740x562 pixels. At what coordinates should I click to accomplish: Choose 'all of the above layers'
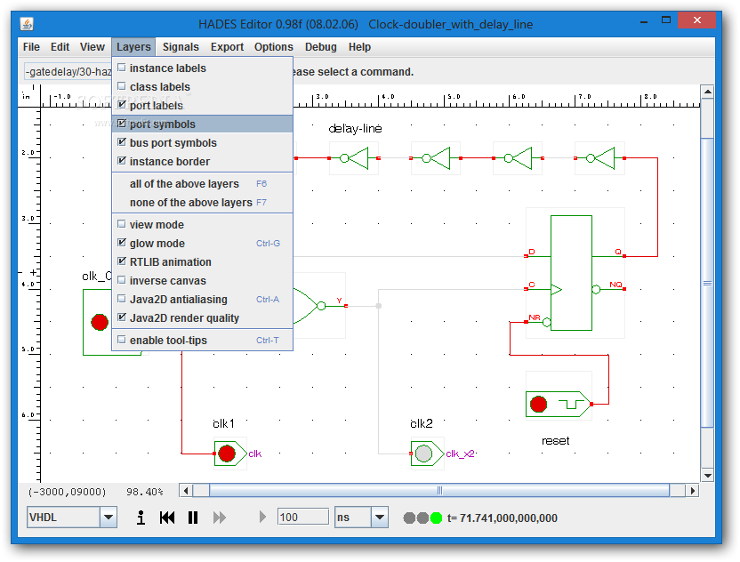(203, 183)
